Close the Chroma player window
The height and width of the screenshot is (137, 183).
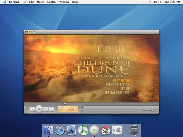(x=26, y=32)
